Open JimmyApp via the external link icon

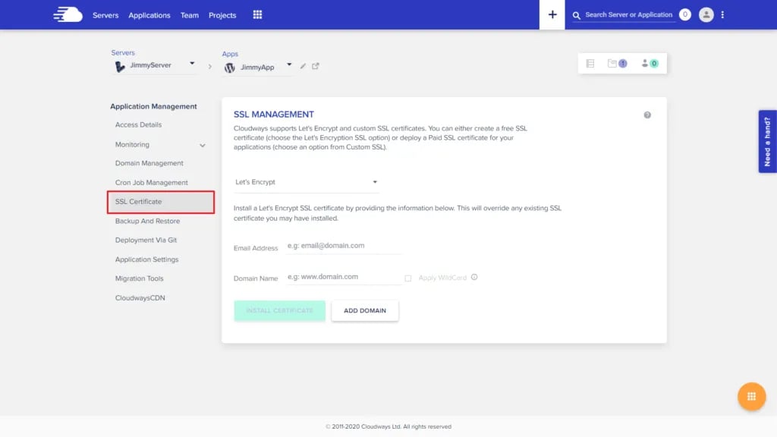pyautogui.click(x=316, y=67)
